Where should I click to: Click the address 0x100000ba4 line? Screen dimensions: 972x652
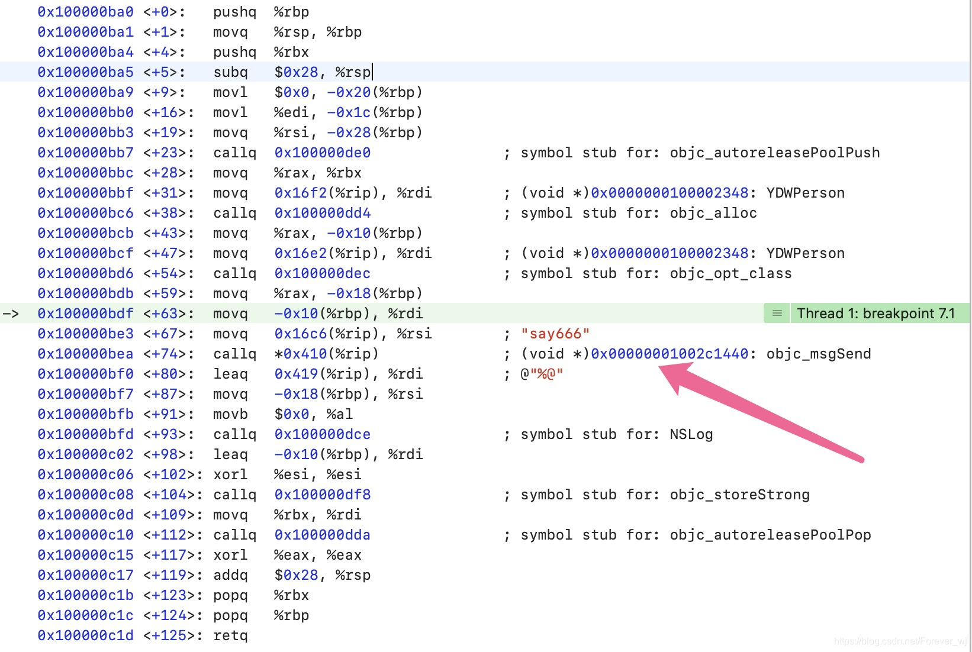click(x=86, y=52)
